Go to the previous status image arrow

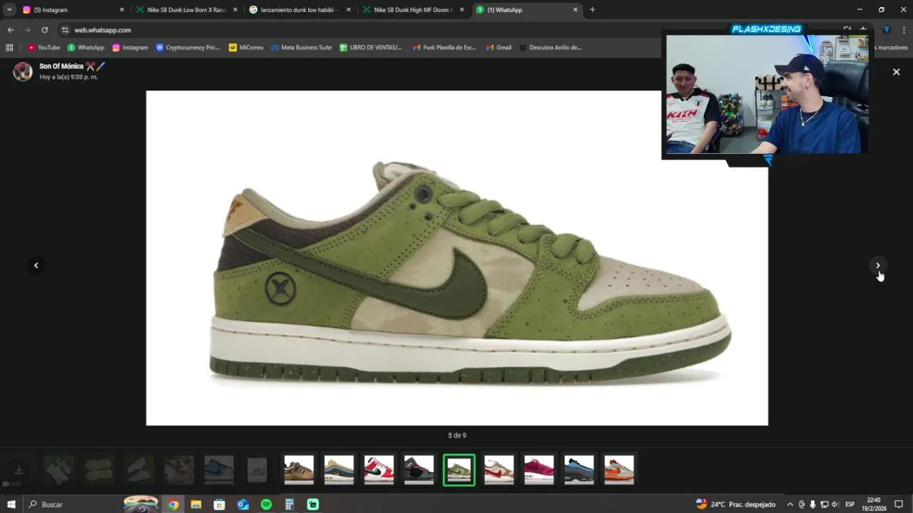(36, 265)
